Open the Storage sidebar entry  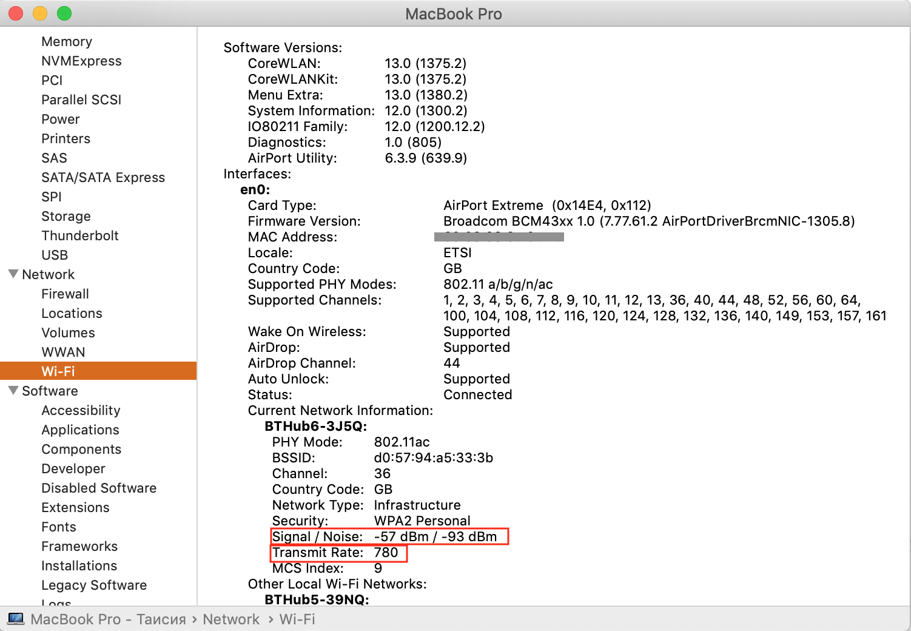[x=66, y=216]
